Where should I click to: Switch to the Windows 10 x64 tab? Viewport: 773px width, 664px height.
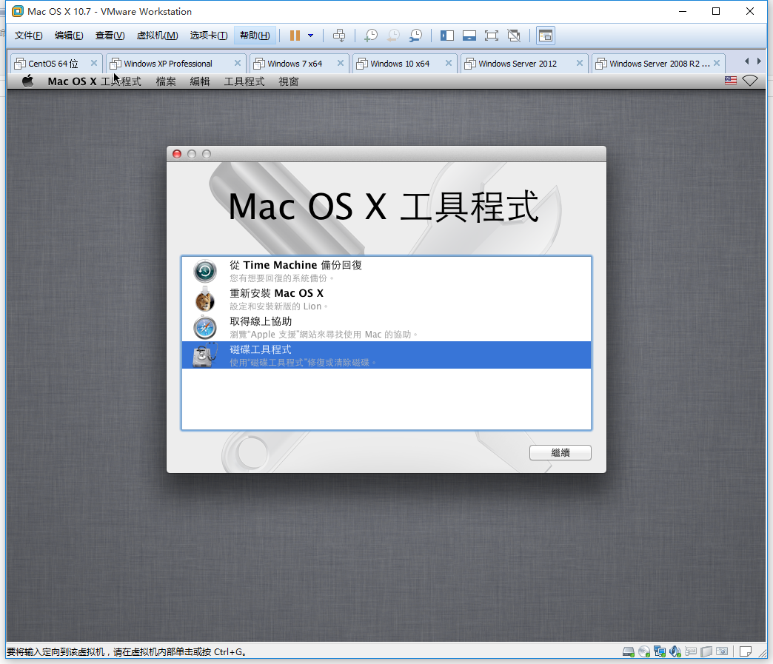(400, 64)
